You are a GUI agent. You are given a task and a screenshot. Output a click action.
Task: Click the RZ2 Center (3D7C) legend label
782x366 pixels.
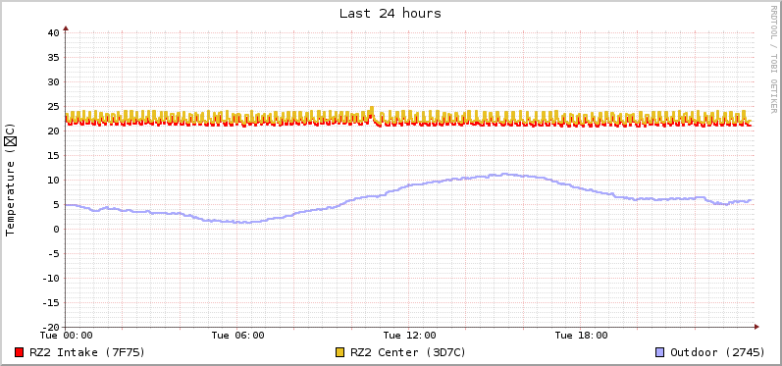pos(408,352)
